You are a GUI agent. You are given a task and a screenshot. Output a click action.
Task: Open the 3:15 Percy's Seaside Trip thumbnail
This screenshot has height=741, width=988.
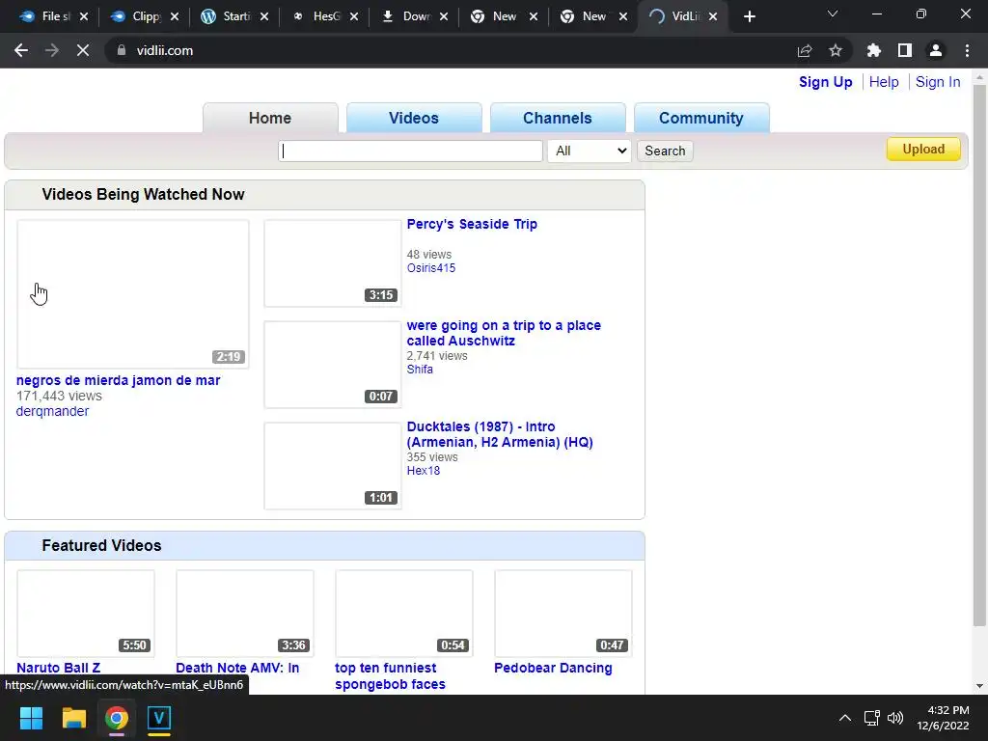point(333,263)
